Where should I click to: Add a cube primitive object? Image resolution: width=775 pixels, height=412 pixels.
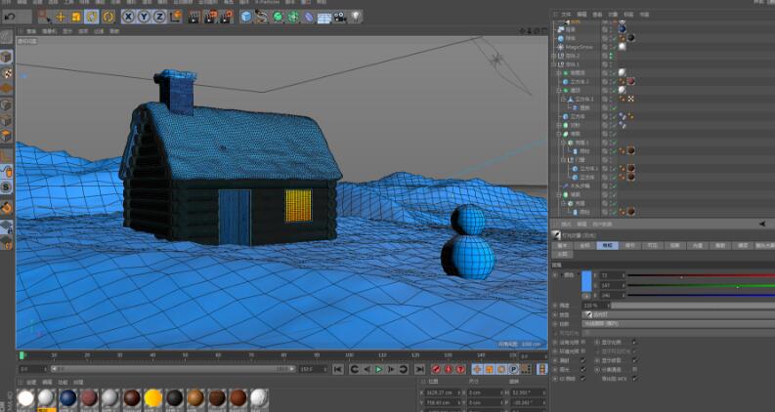(x=245, y=17)
